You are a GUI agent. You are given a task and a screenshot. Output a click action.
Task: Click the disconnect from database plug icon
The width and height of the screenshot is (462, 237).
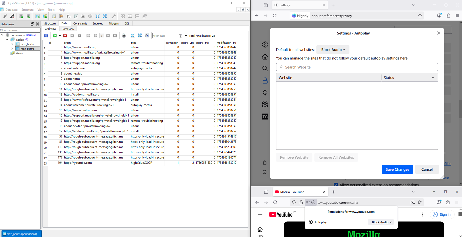[12, 16]
